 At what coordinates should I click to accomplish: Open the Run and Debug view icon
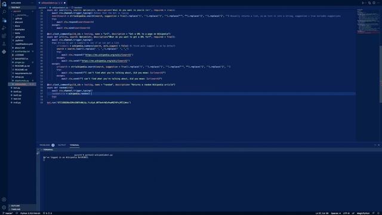pos(4,28)
